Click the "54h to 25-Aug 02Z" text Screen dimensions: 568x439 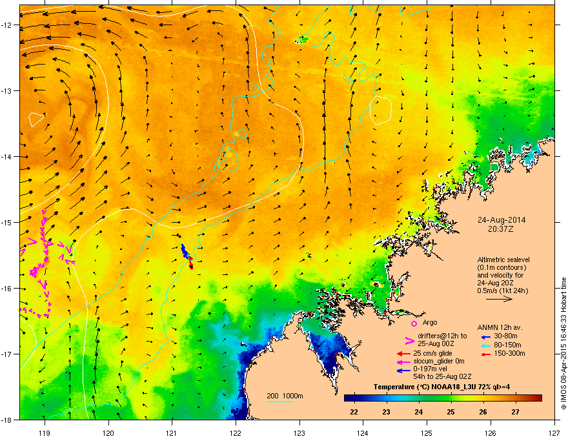(442, 376)
